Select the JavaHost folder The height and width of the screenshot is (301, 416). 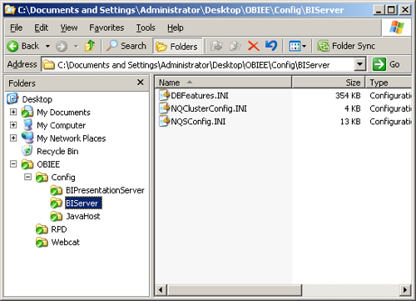pyautogui.click(x=83, y=216)
